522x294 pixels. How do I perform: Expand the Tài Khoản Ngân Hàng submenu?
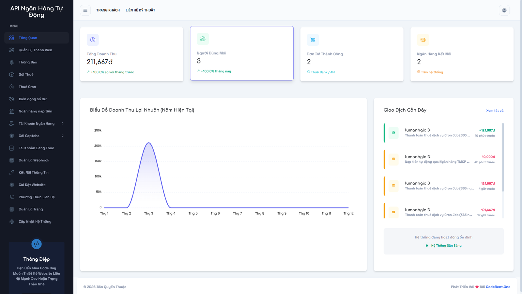point(62,123)
